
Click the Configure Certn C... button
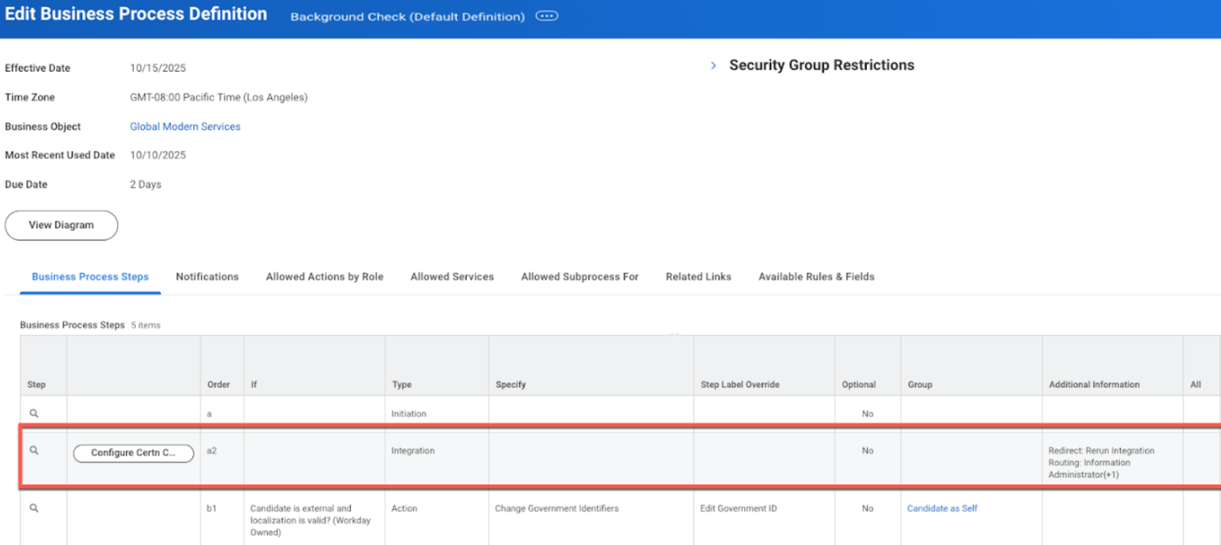tap(133, 453)
